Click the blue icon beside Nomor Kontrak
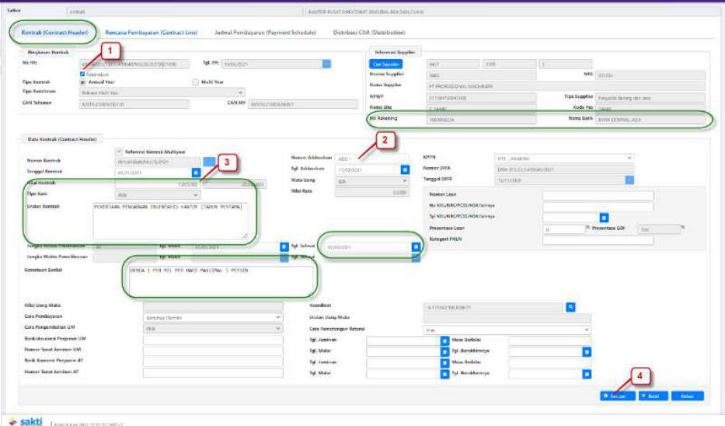The height and width of the screenshot is (426, 725). pyautogui.click(x=208, y=161)
